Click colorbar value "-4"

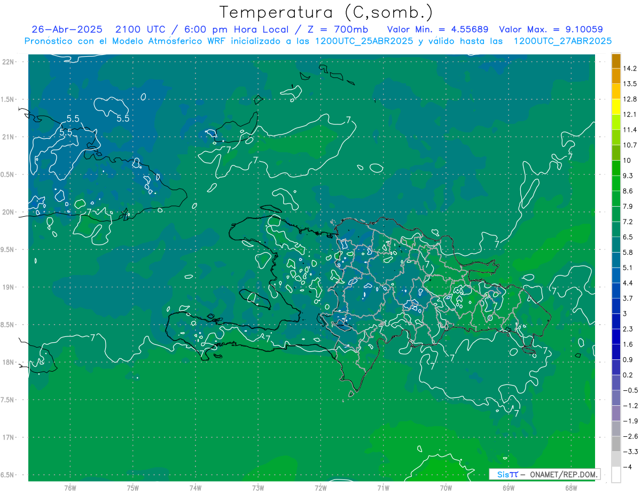pos(627,467)
